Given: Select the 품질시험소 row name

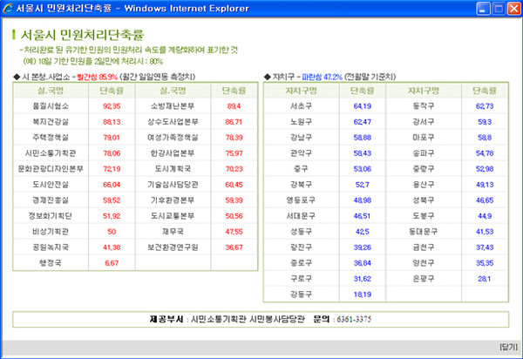Looking at the screenshot, I should click(x=51, y=106).
